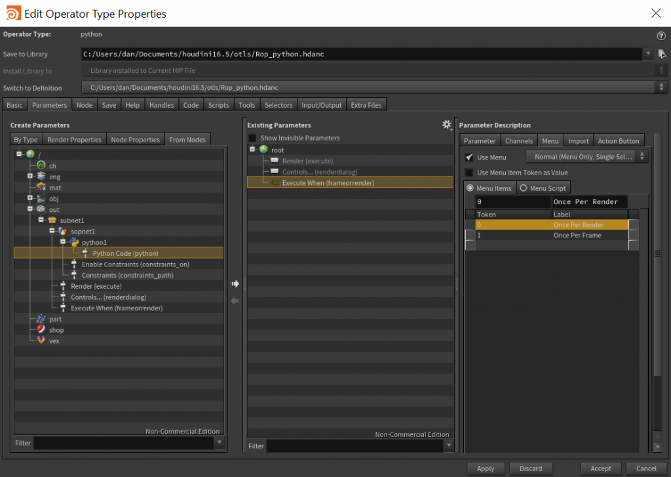The width and height of the screenshot is (671, 477).
Task: Toggle the Use Menu checkbox
Action: point(469,157)
